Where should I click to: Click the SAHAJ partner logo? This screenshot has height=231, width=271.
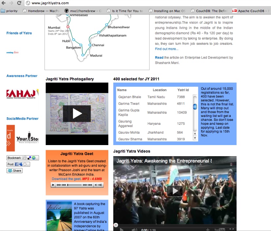pos(23,94)
